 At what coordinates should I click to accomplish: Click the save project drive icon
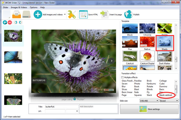27,14
